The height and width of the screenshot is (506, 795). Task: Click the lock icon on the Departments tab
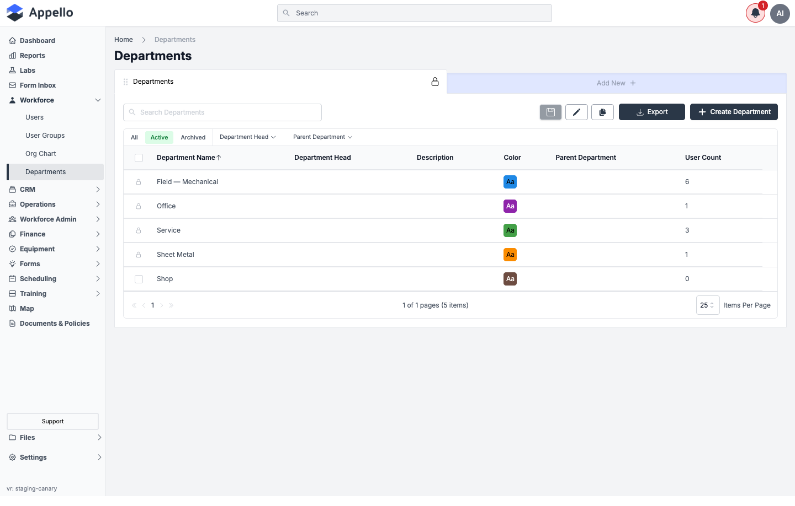[x=435, y=82]
